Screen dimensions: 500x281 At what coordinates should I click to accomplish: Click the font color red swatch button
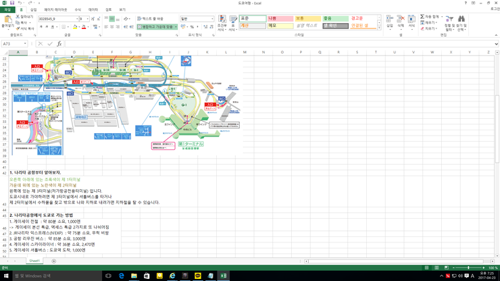(84, 27)
